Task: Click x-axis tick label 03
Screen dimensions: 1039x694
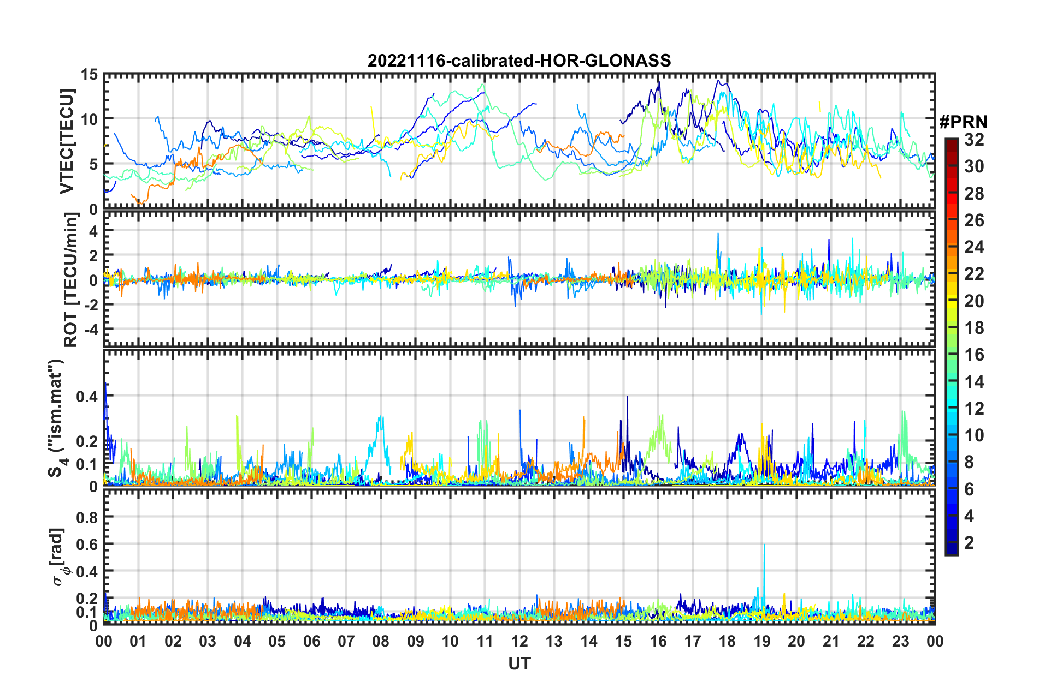Action: click(208, 641)
